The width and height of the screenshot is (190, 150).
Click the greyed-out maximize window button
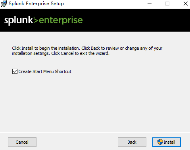tap(167, 4)
